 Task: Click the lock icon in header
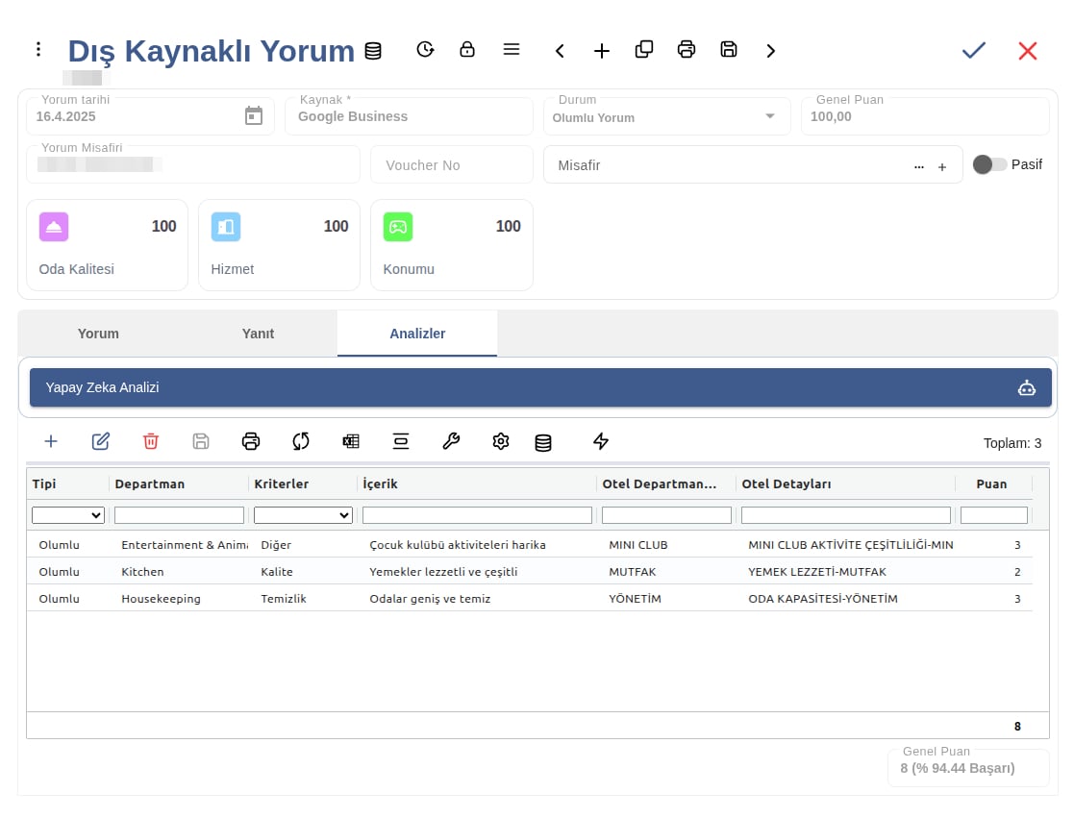pyautogui.click(x=467, y=49)
